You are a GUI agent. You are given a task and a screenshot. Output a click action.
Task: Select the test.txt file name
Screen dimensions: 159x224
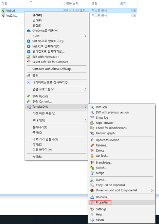pyautogui.click(x=11, y=11)
